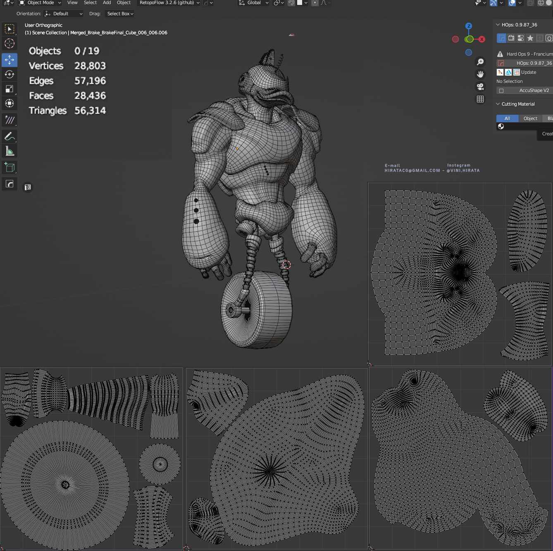Click the snap element dropdown in header
This screenshot has height=551, width=553.
[302, 2]
